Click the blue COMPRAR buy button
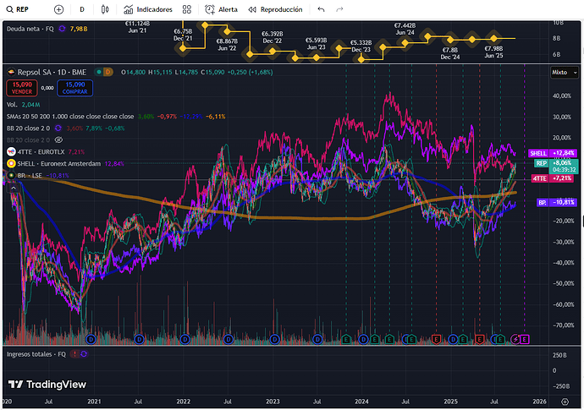This screenshot has height=410, width=584. click(75, 86)
